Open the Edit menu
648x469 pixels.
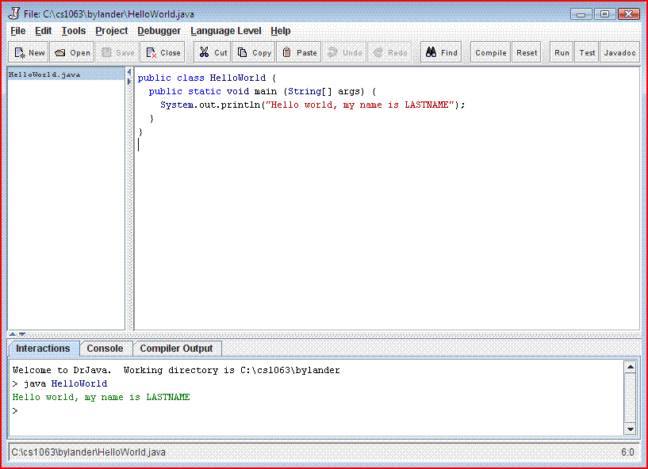43,31
